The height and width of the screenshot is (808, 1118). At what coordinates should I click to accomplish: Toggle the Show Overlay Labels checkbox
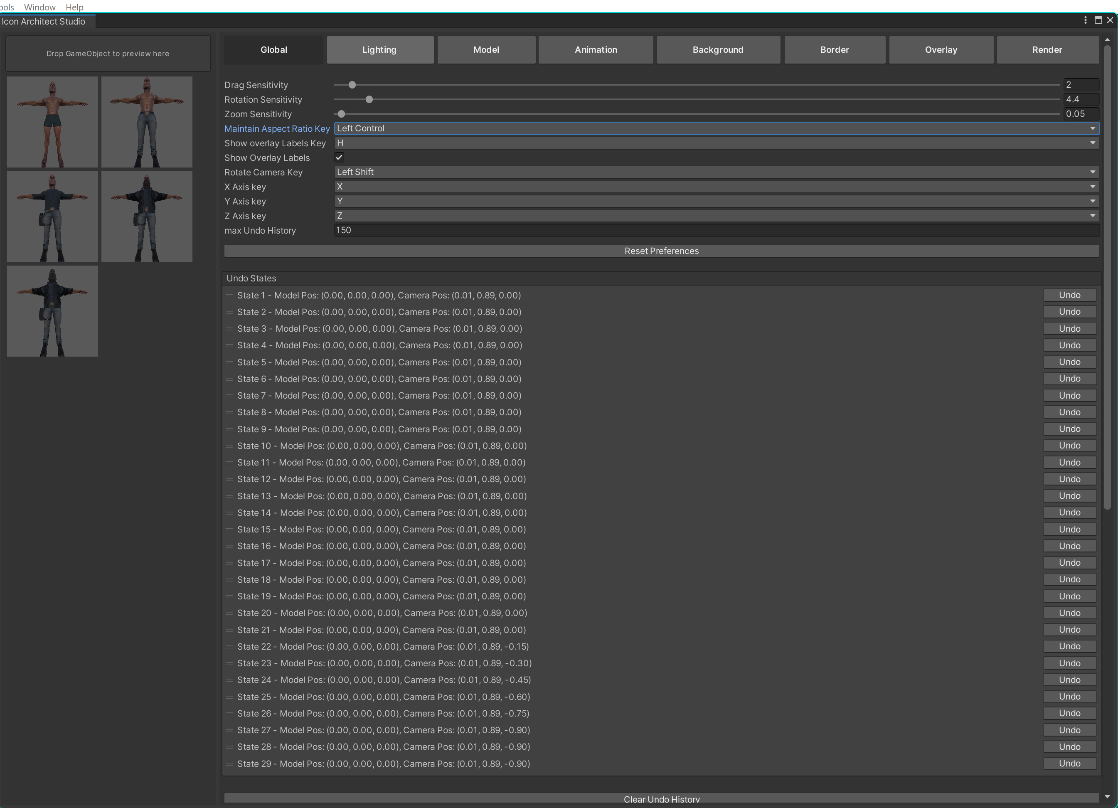(x=339, y=158)
